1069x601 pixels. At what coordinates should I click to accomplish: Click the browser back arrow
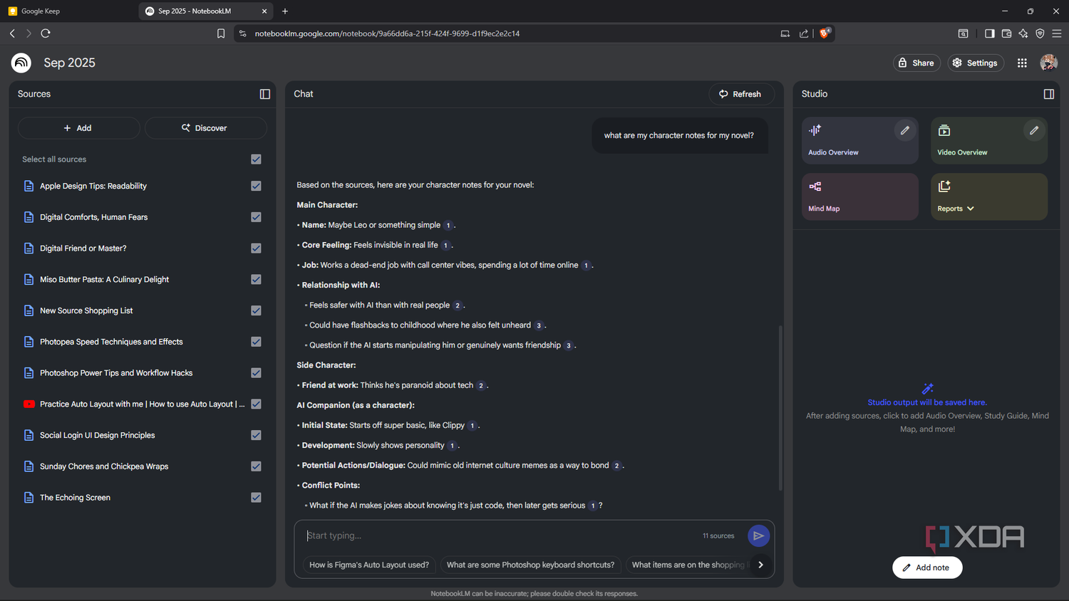12,33
